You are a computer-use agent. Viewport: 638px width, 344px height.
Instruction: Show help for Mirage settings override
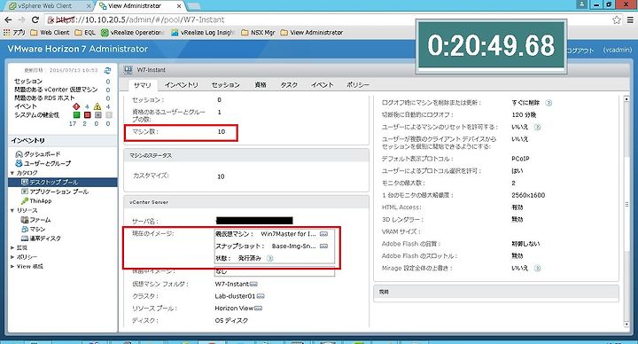click(x=537, y=269)
